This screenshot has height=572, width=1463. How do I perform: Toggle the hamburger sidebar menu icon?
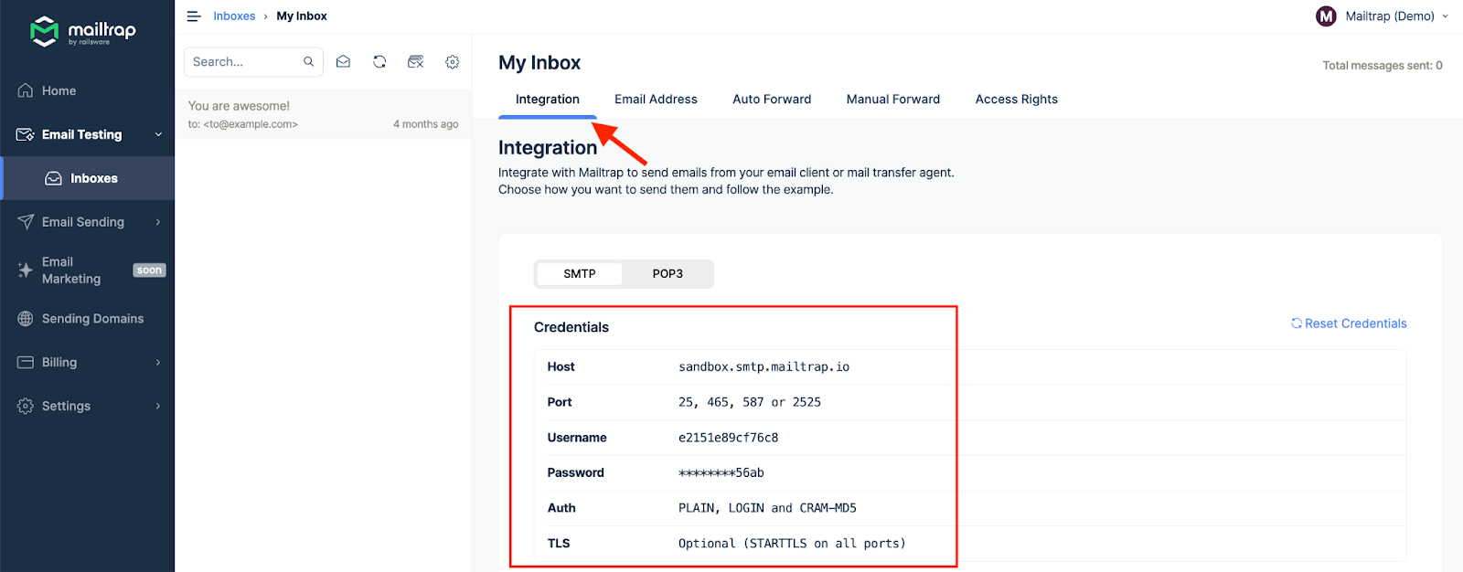tap(194, 16)
